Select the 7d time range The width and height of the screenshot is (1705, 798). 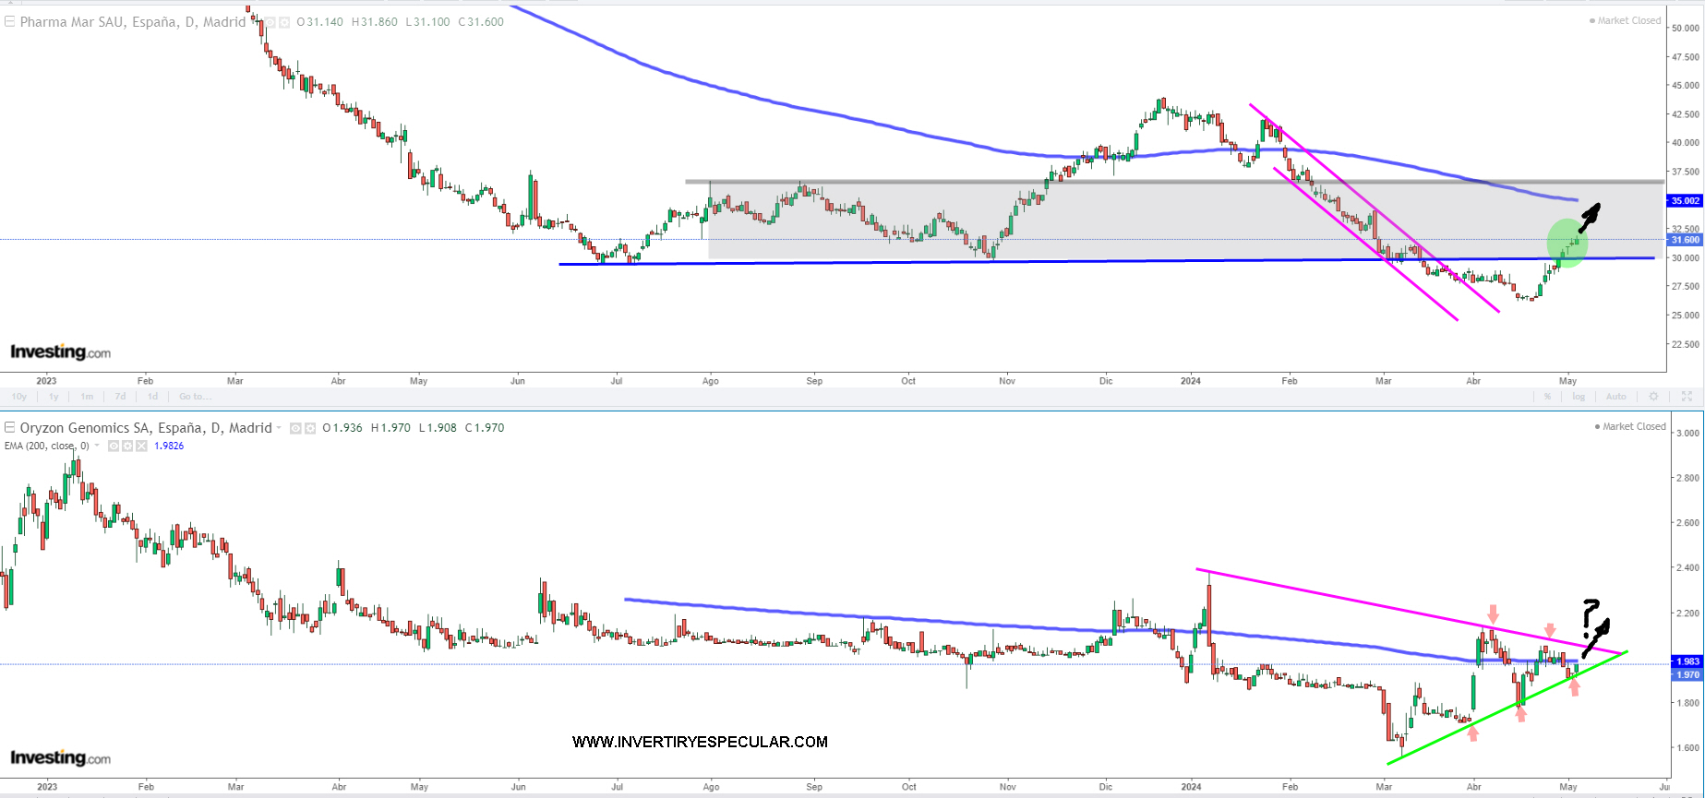(x=120, y=397)
